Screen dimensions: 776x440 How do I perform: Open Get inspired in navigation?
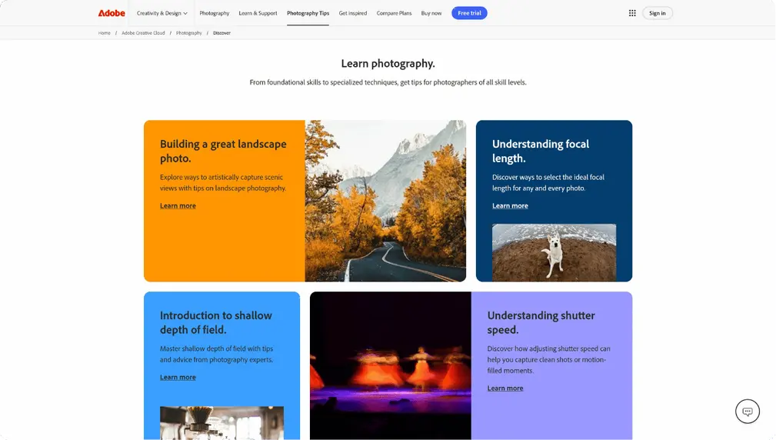pos(353,13)
